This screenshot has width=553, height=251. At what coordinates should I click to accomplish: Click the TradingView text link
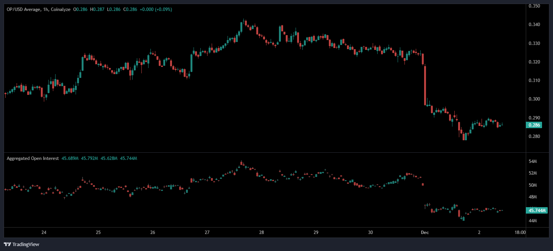(x=26, y=244)
